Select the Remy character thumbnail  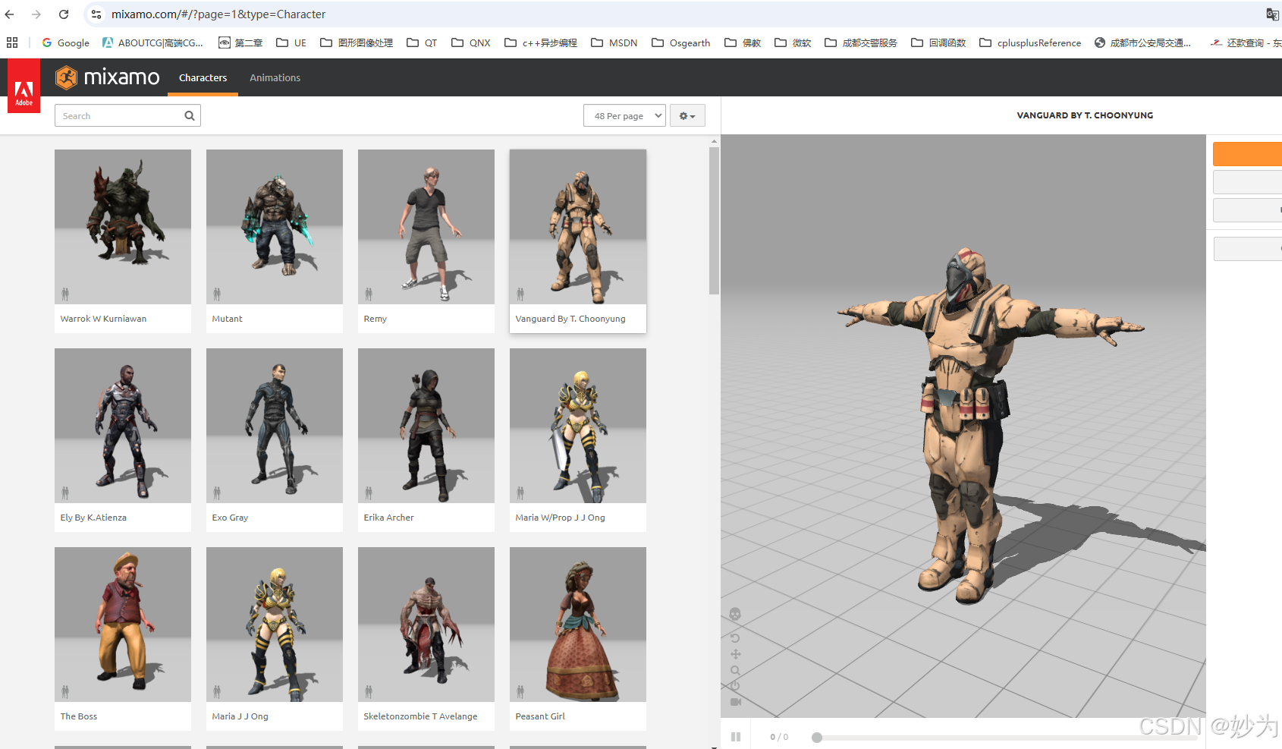(426, 227)
